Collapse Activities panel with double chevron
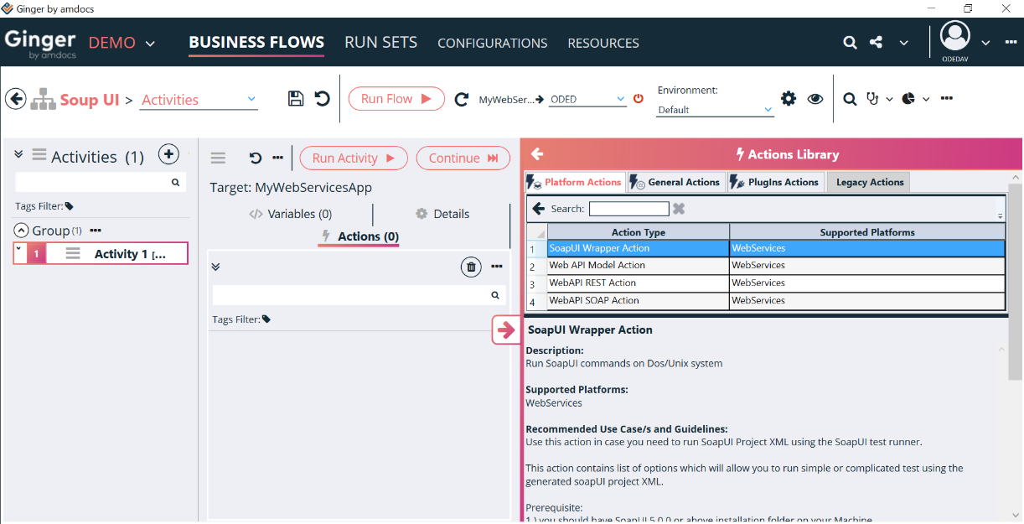Image resolution: width=1024 pixels, height=524 pixels. 18,154
